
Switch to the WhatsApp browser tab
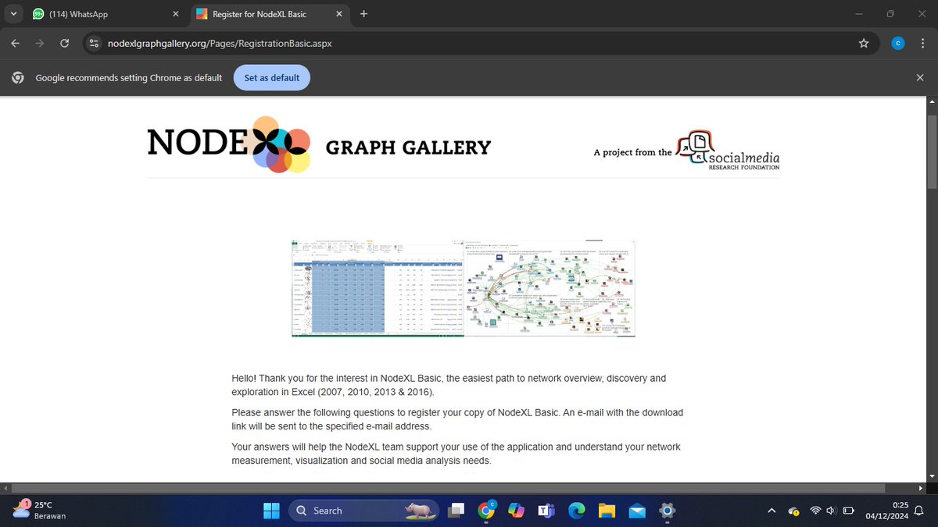tap(104, 14)
